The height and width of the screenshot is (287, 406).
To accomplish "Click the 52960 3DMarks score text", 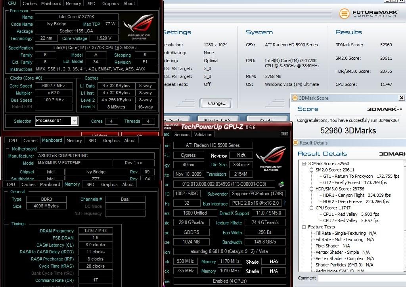I will [x=348, y=131].
